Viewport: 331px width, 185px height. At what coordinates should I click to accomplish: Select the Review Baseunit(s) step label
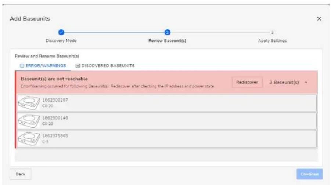pyautogui.click(x=167, y=41)
